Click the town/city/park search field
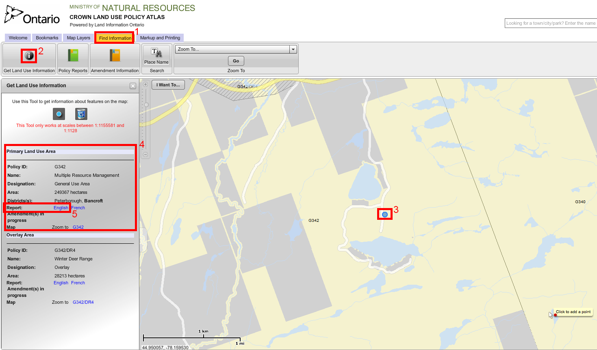Image resolution: width=597 pixels, height=350 pixels. tap(551, 23)
